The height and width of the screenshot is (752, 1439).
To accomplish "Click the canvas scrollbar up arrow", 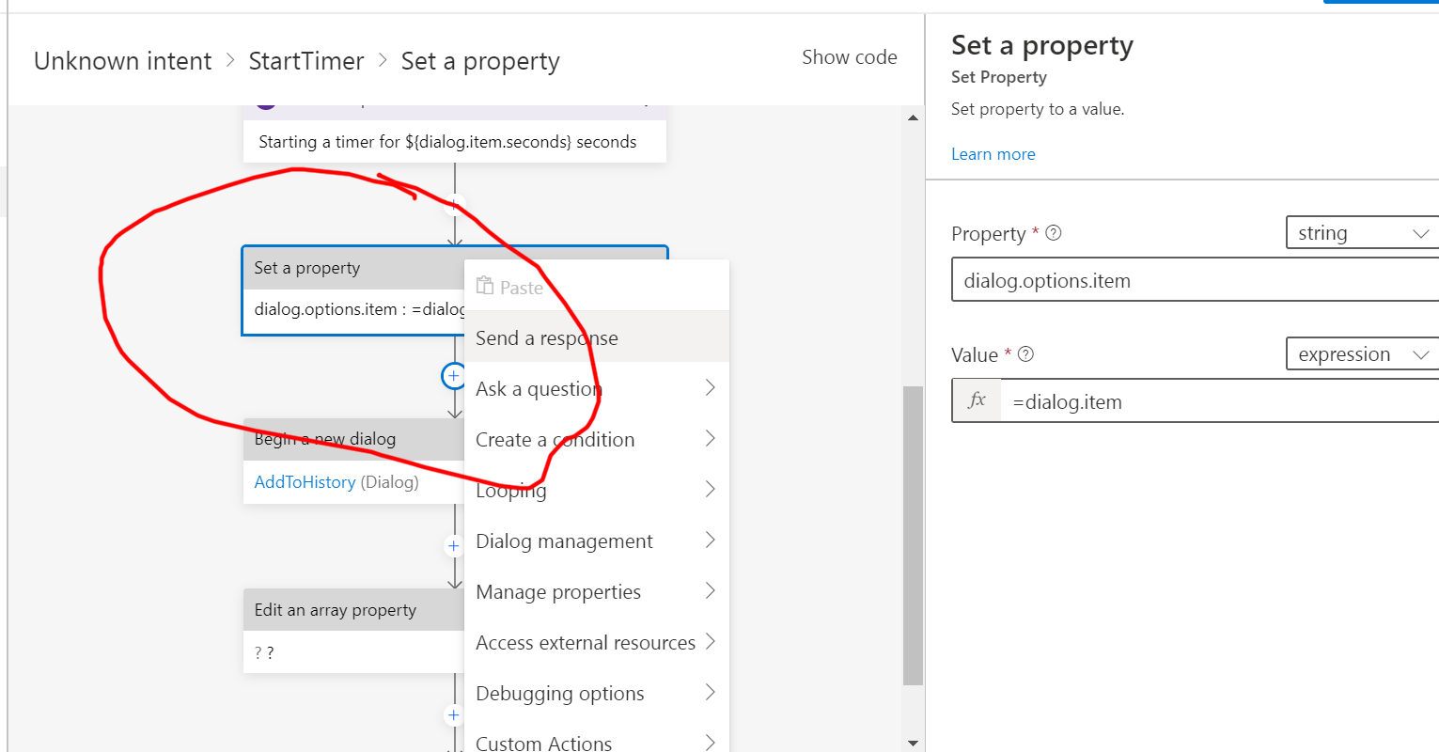I will pyautogui.click(x=913, y=117).
